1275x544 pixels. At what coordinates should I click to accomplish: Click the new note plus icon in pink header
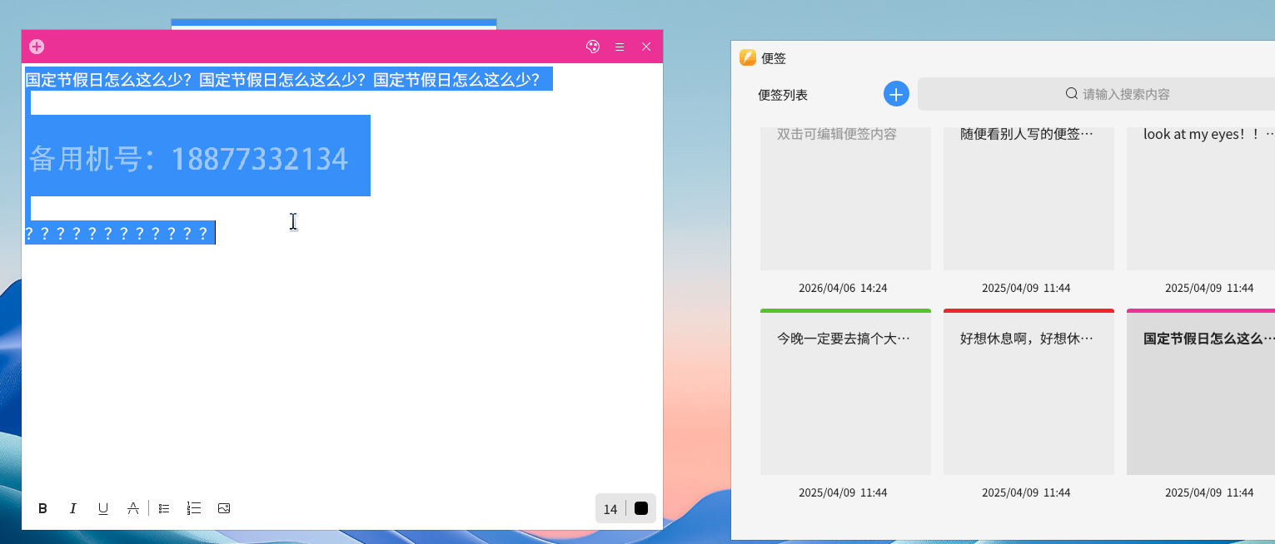[37, 47]
